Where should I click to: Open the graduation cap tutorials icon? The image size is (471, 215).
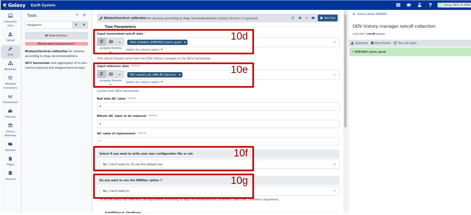(409, 5)
